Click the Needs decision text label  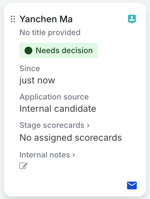tap(64, 51)
